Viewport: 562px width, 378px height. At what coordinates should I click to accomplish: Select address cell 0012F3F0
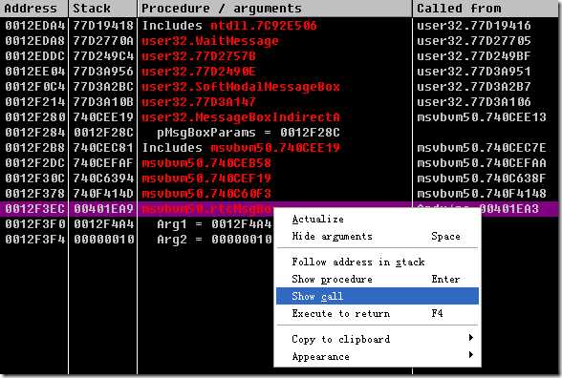34,224
